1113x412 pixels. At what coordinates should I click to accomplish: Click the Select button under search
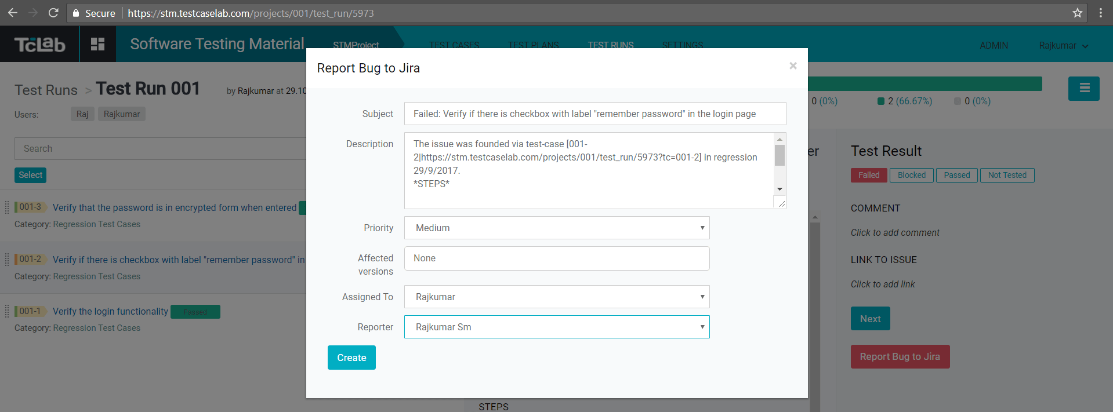pyautogui.click(x=30, y=175)
